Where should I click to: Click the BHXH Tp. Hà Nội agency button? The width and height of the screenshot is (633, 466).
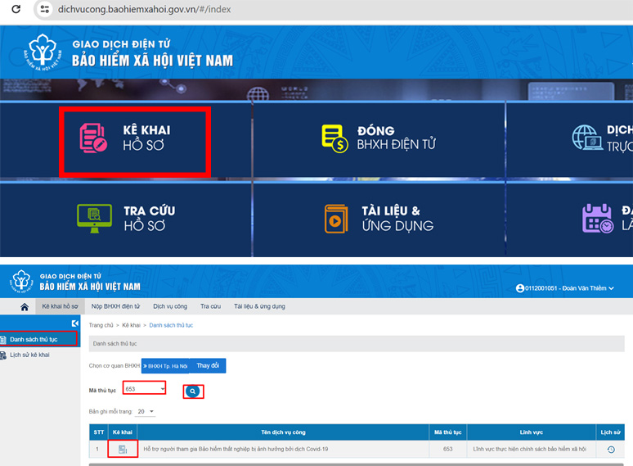tap(165, 366)
